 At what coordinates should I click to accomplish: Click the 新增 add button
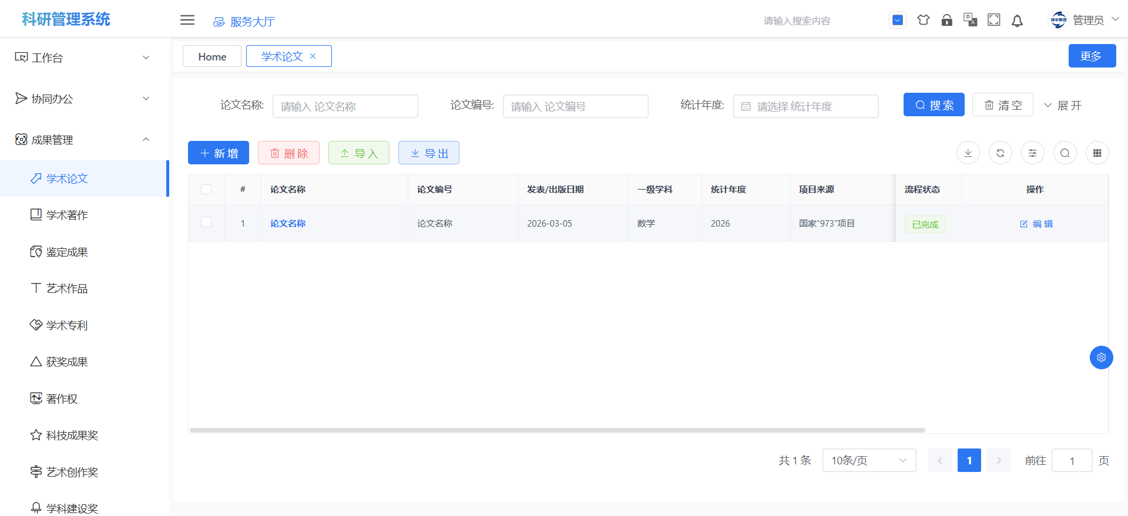coord(219,153)
